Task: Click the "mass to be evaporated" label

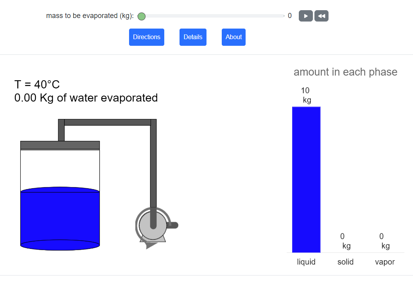Action: point(90,16)
